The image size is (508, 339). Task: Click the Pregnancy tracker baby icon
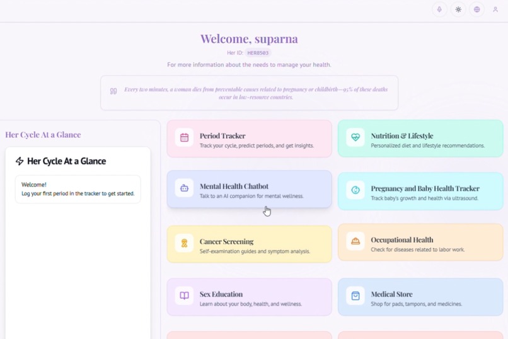click(x=355, y=190)
